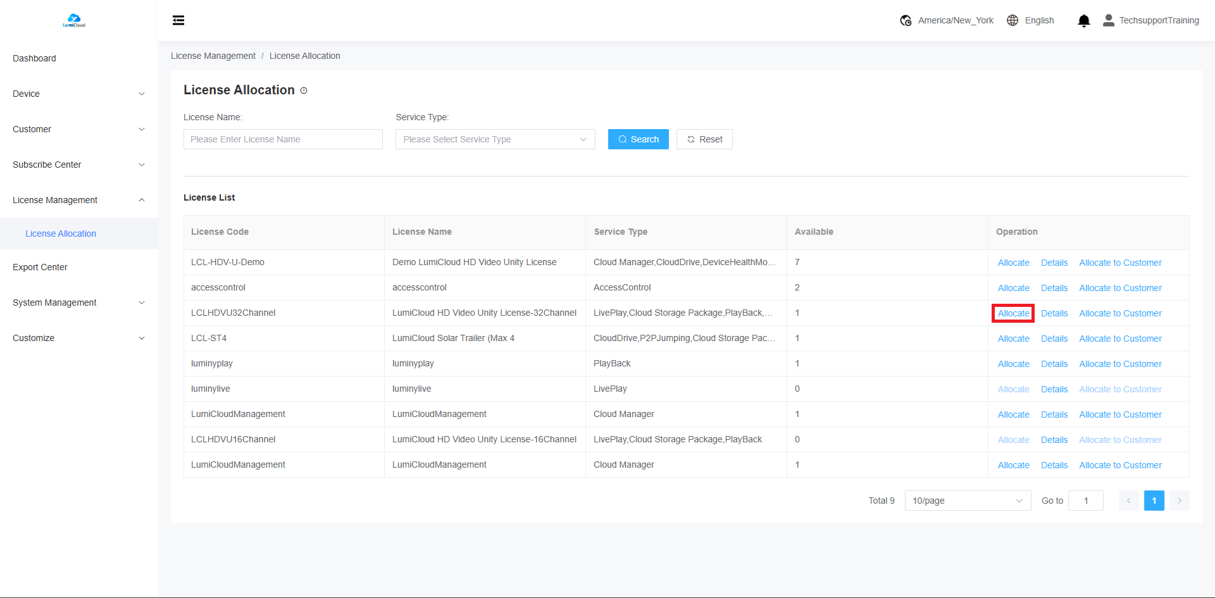
Task: Click Allocate for LCLHDVU32Channel license
Action: tap(1013, 313)
